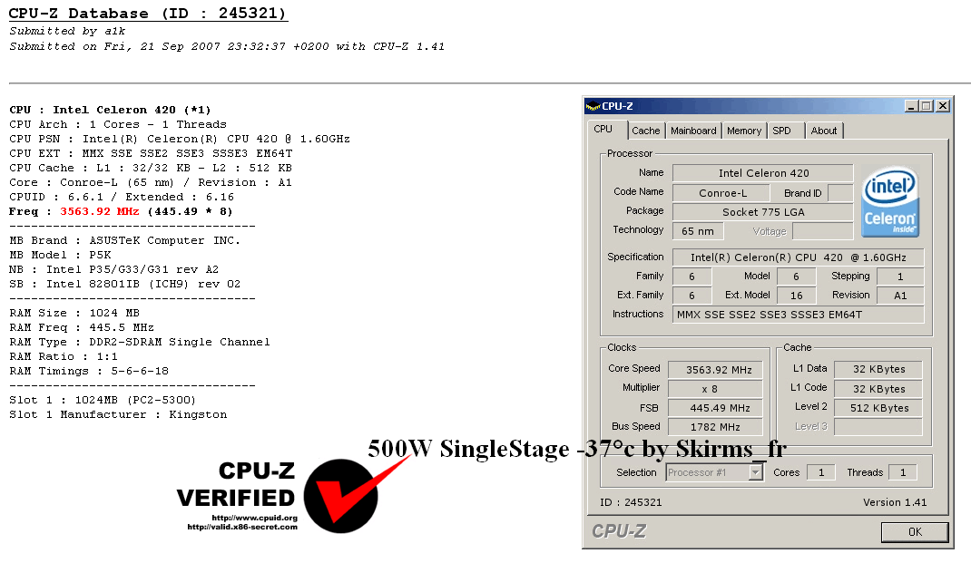Viewport: 971px width, 563px height.
Task: Close the CPU-Z window
Action: coord(943,106)
